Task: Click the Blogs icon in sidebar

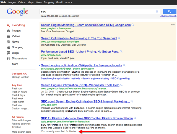Action: point(9,53)
